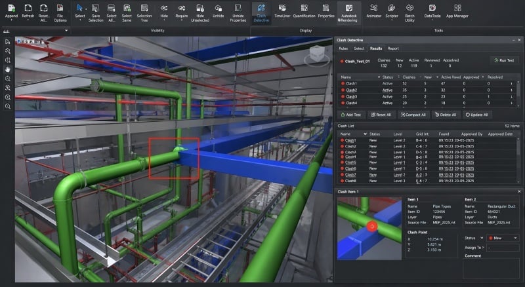
Task: Click the tests table vertical scrollbar
Action: 518,93
